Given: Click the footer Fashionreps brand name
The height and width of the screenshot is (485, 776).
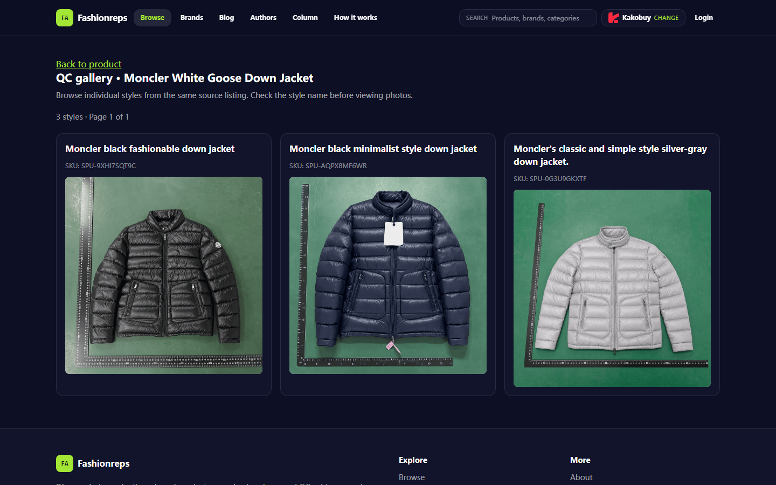Looking at the screenshot, I should point(103,463).
